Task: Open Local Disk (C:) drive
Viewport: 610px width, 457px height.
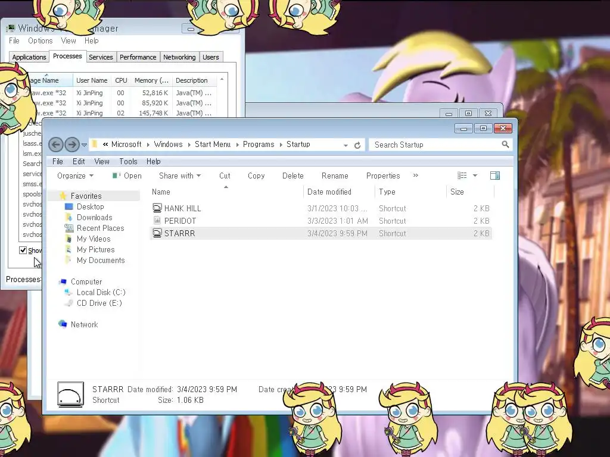Action: pos(101,292)
